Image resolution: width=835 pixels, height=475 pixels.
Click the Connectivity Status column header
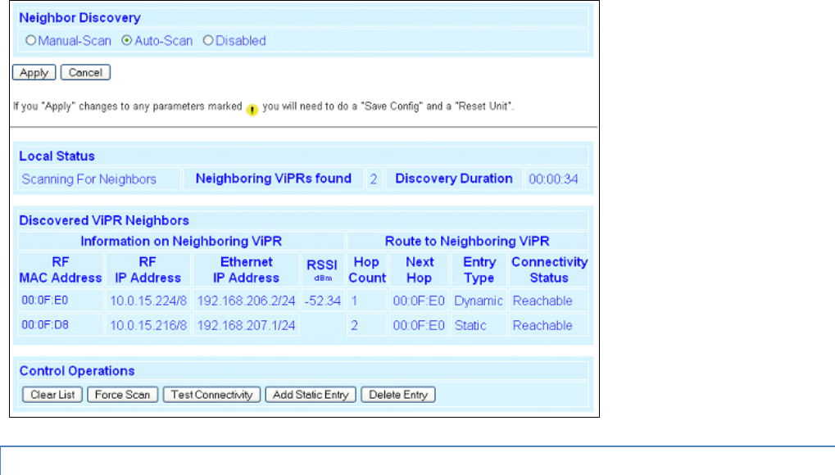point(550,270)
